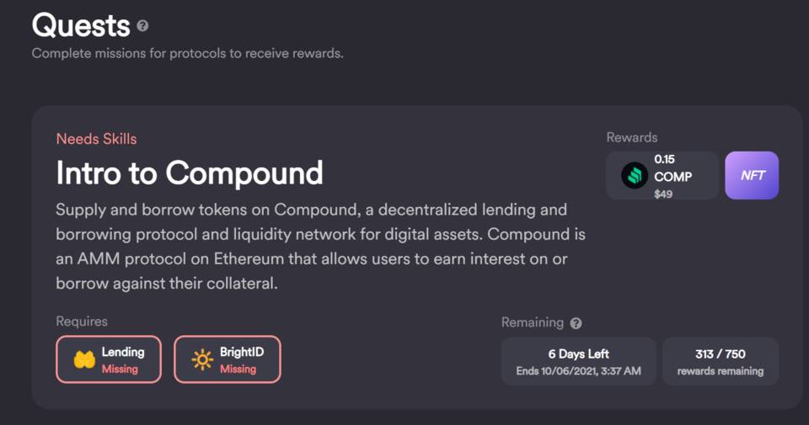Click the 6 Days Left countdown
This screenshot has height=425, width=809.
coord(578,353)
